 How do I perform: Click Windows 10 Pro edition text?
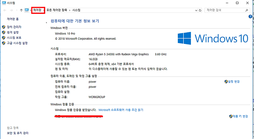(65, 34)
